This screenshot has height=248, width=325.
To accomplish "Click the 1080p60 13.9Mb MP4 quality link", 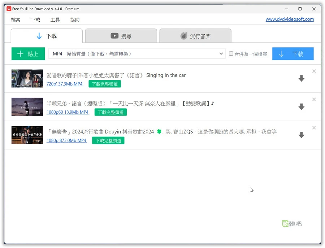I will point(68,112).
